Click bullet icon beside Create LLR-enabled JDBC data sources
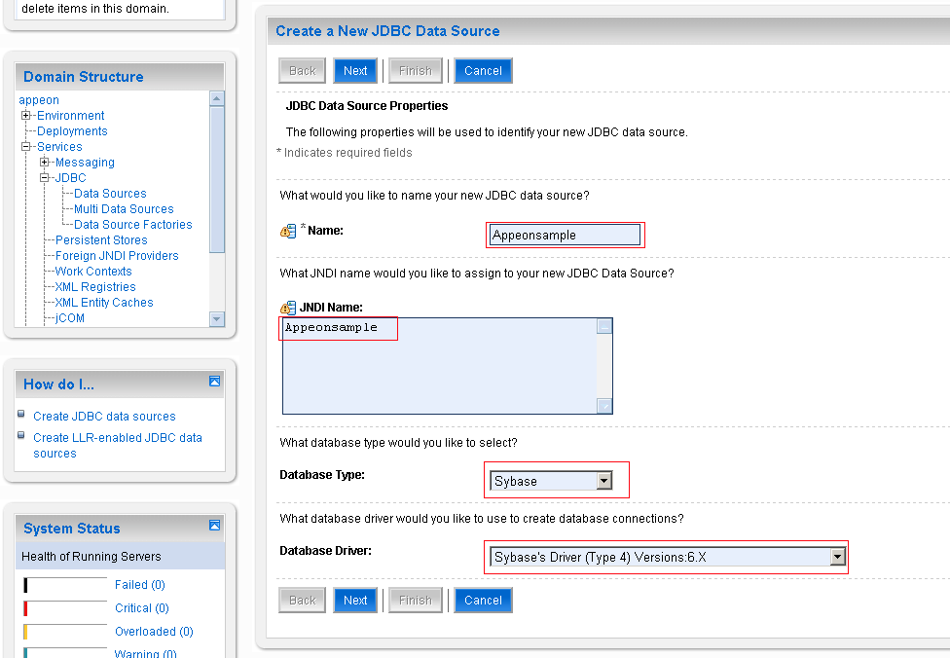 pos(21,435)
